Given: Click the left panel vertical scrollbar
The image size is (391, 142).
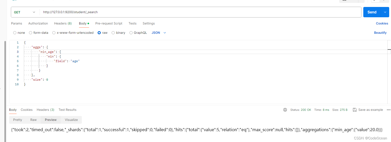Looking at the screenshot, I should (x=5, y=91).
